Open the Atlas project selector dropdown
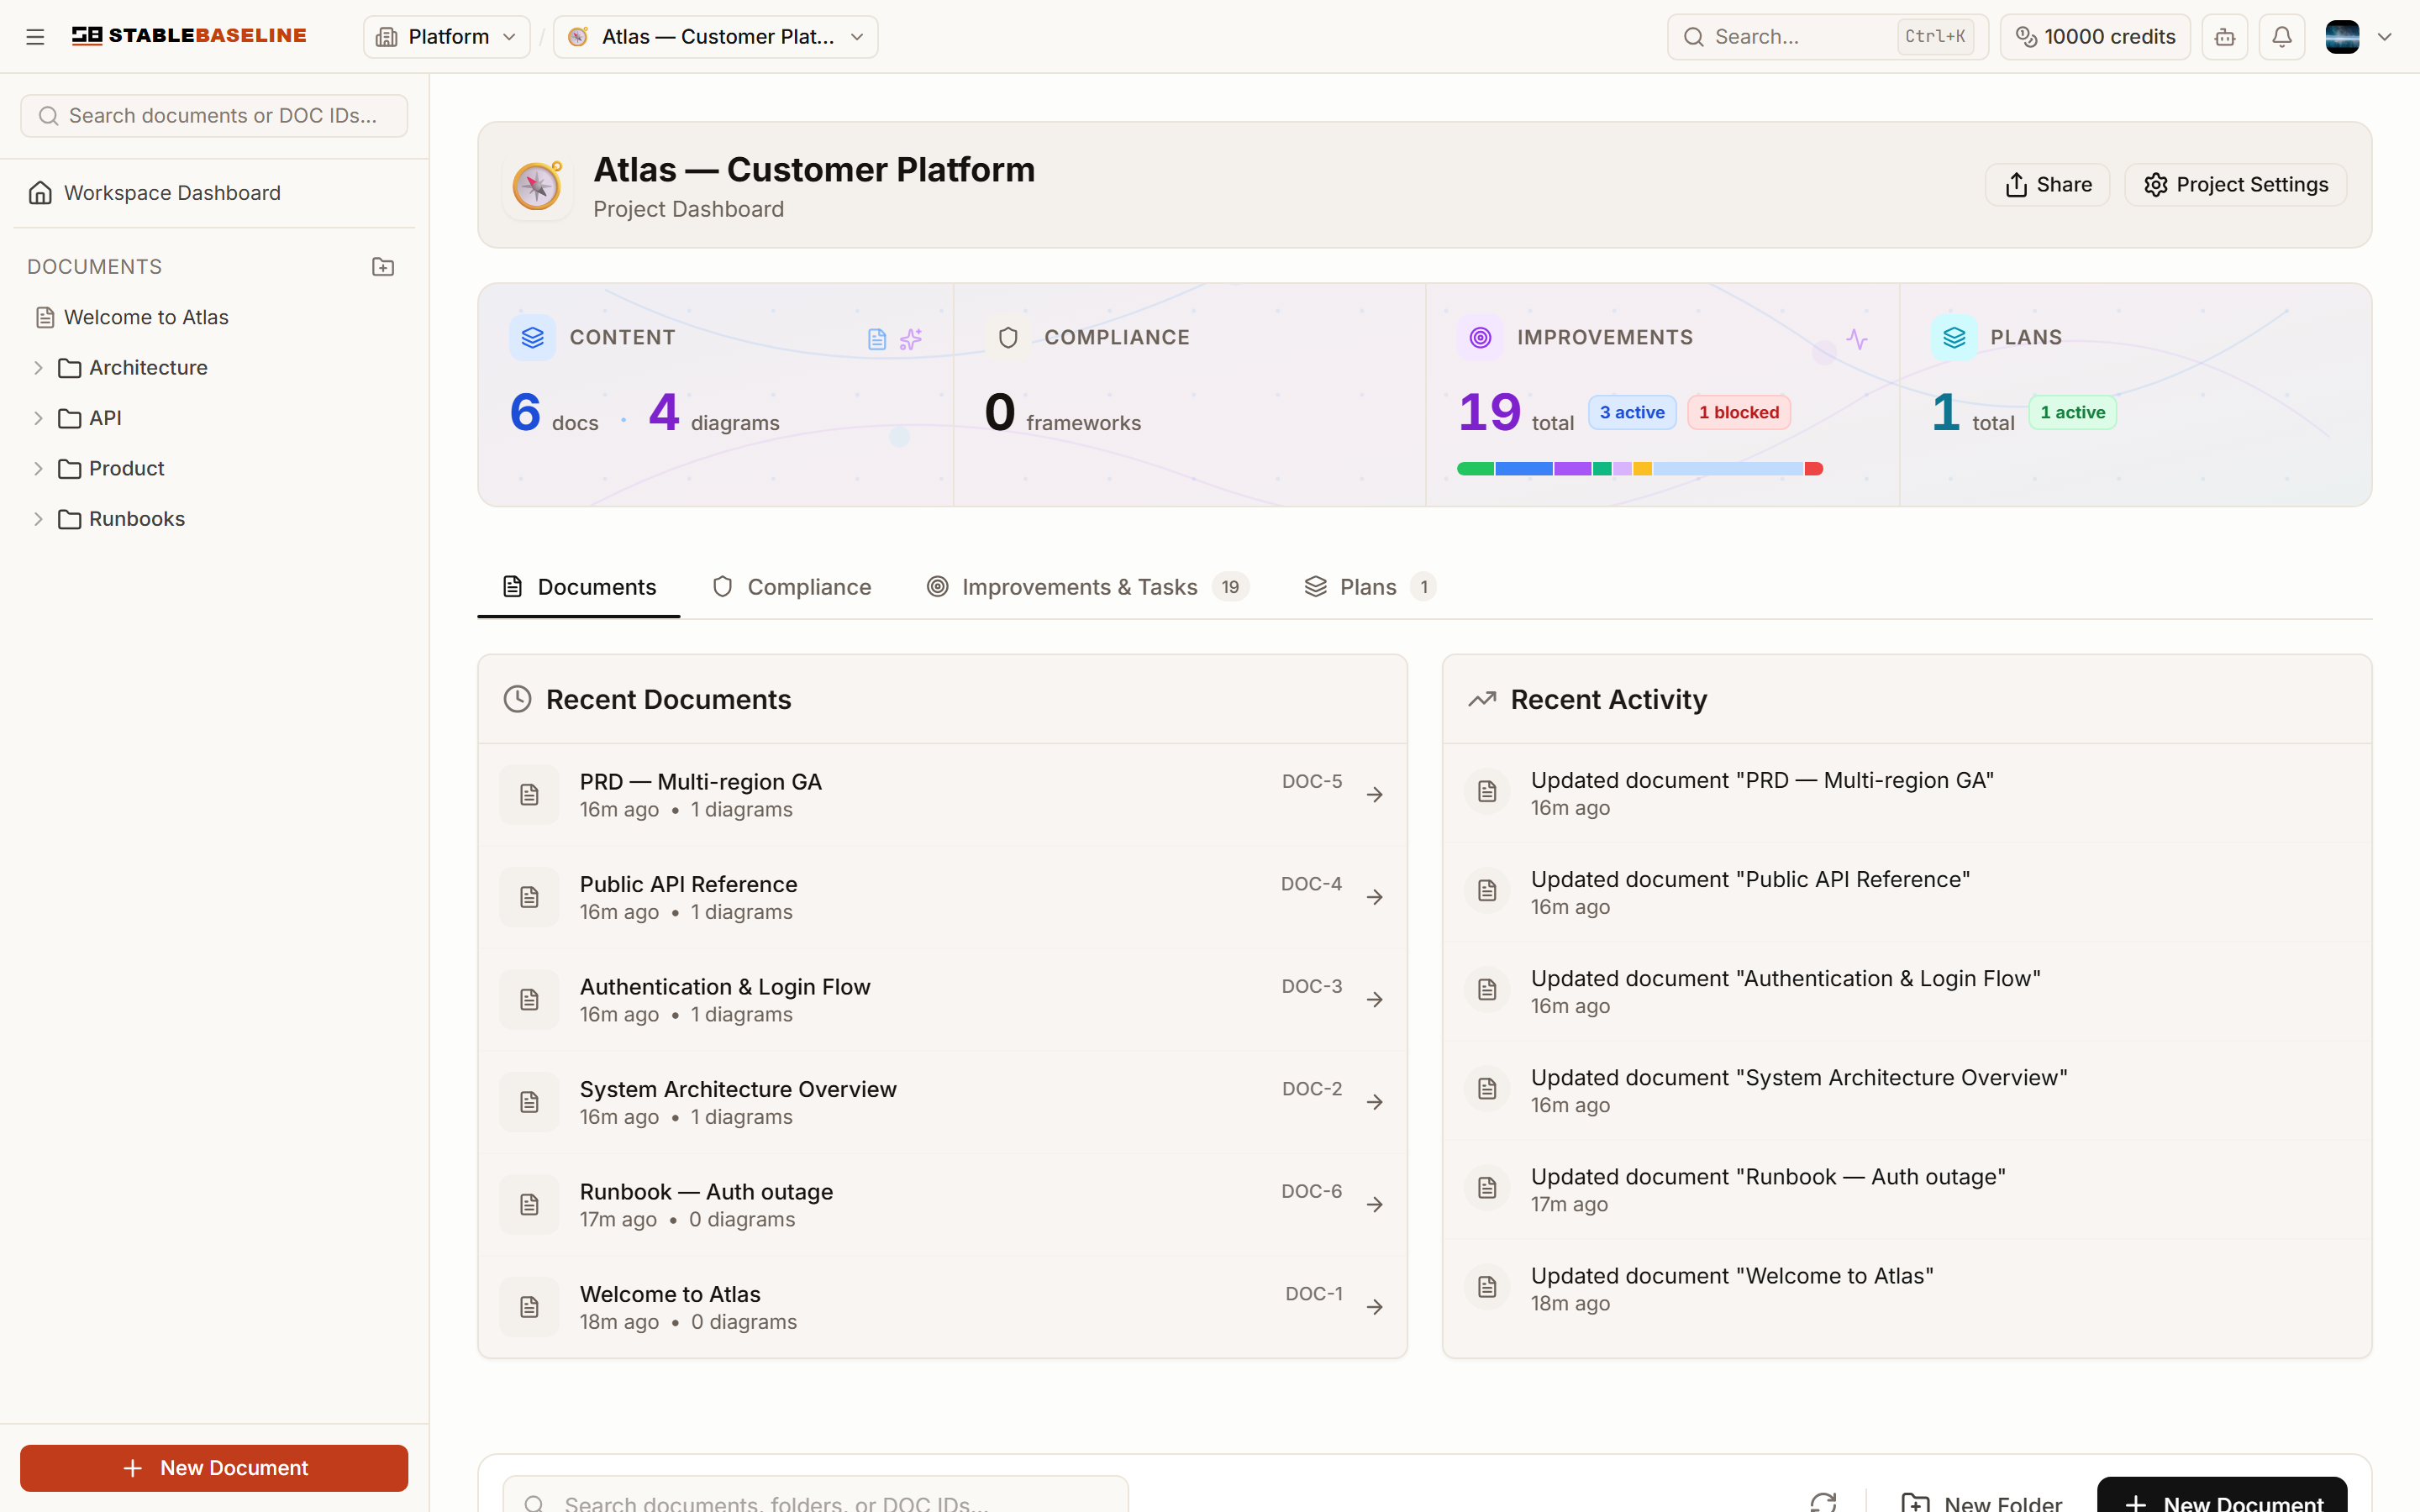 coord(715,37)
